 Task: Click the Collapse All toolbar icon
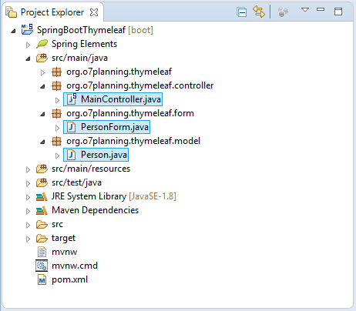242,12
